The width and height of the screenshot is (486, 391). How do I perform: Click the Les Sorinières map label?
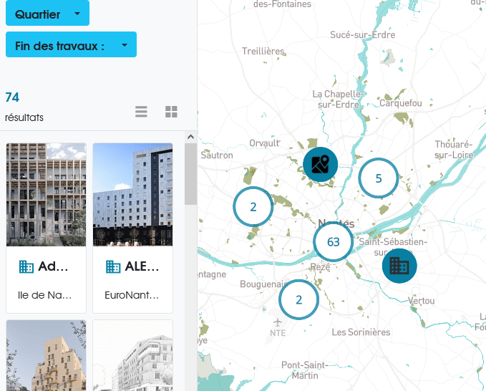361,332
